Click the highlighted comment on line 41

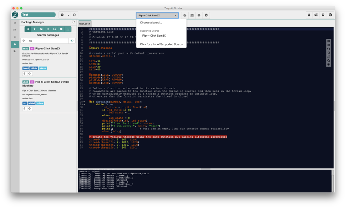158,137
